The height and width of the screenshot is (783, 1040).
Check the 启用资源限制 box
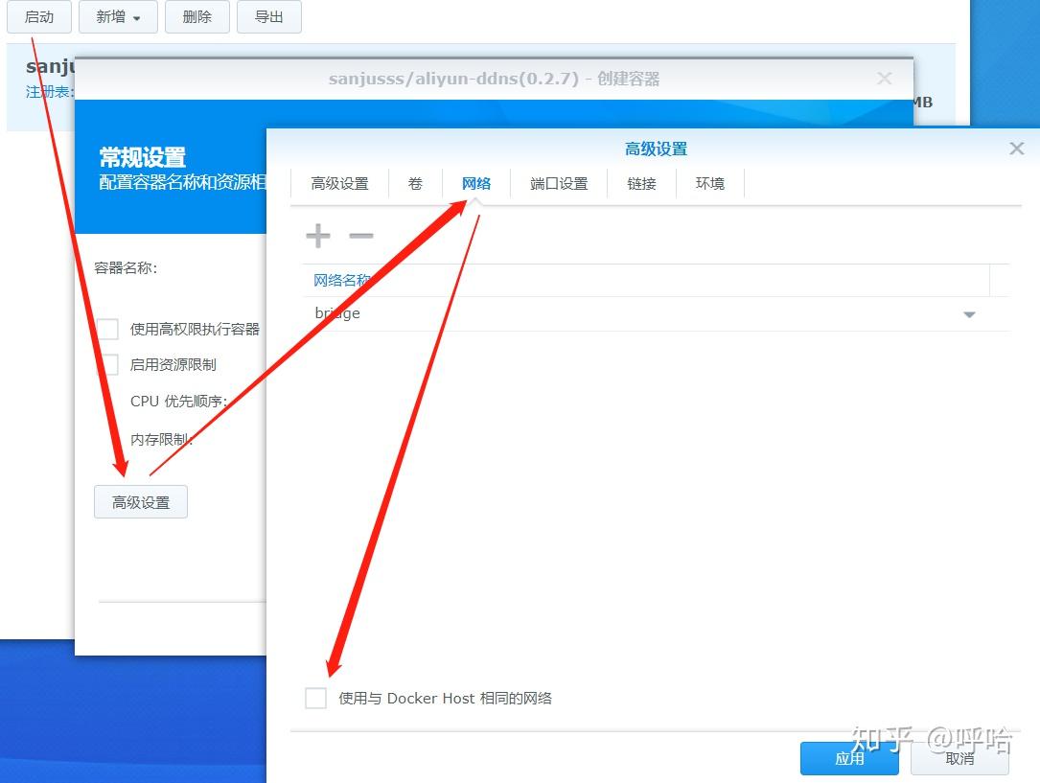[107, 364]
